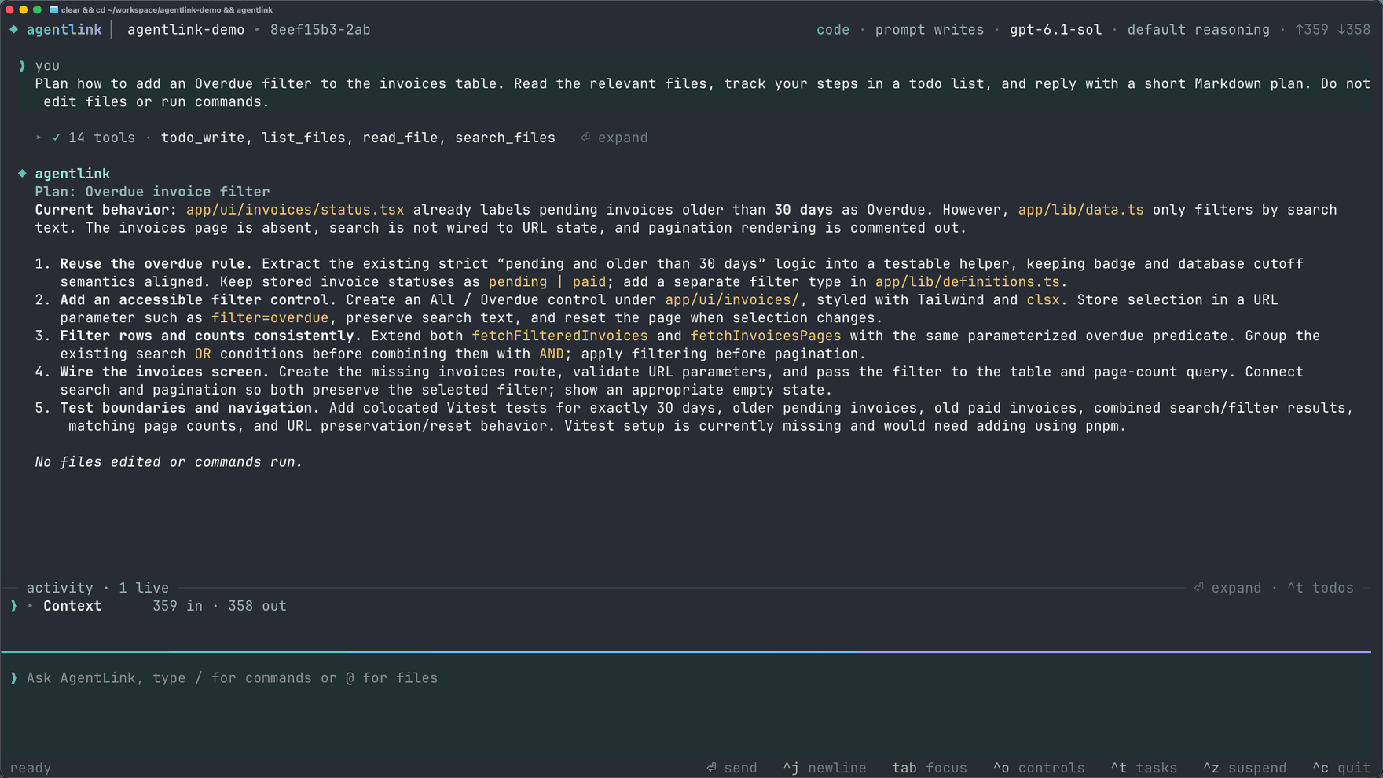Click the return-arrow icon beside tools expand
Viewport: 1383px width, 778px height.
pyautogui.click(x=585, y=137)
